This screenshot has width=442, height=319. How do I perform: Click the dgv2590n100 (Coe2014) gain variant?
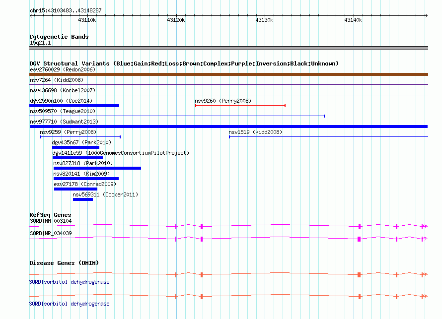74,106
